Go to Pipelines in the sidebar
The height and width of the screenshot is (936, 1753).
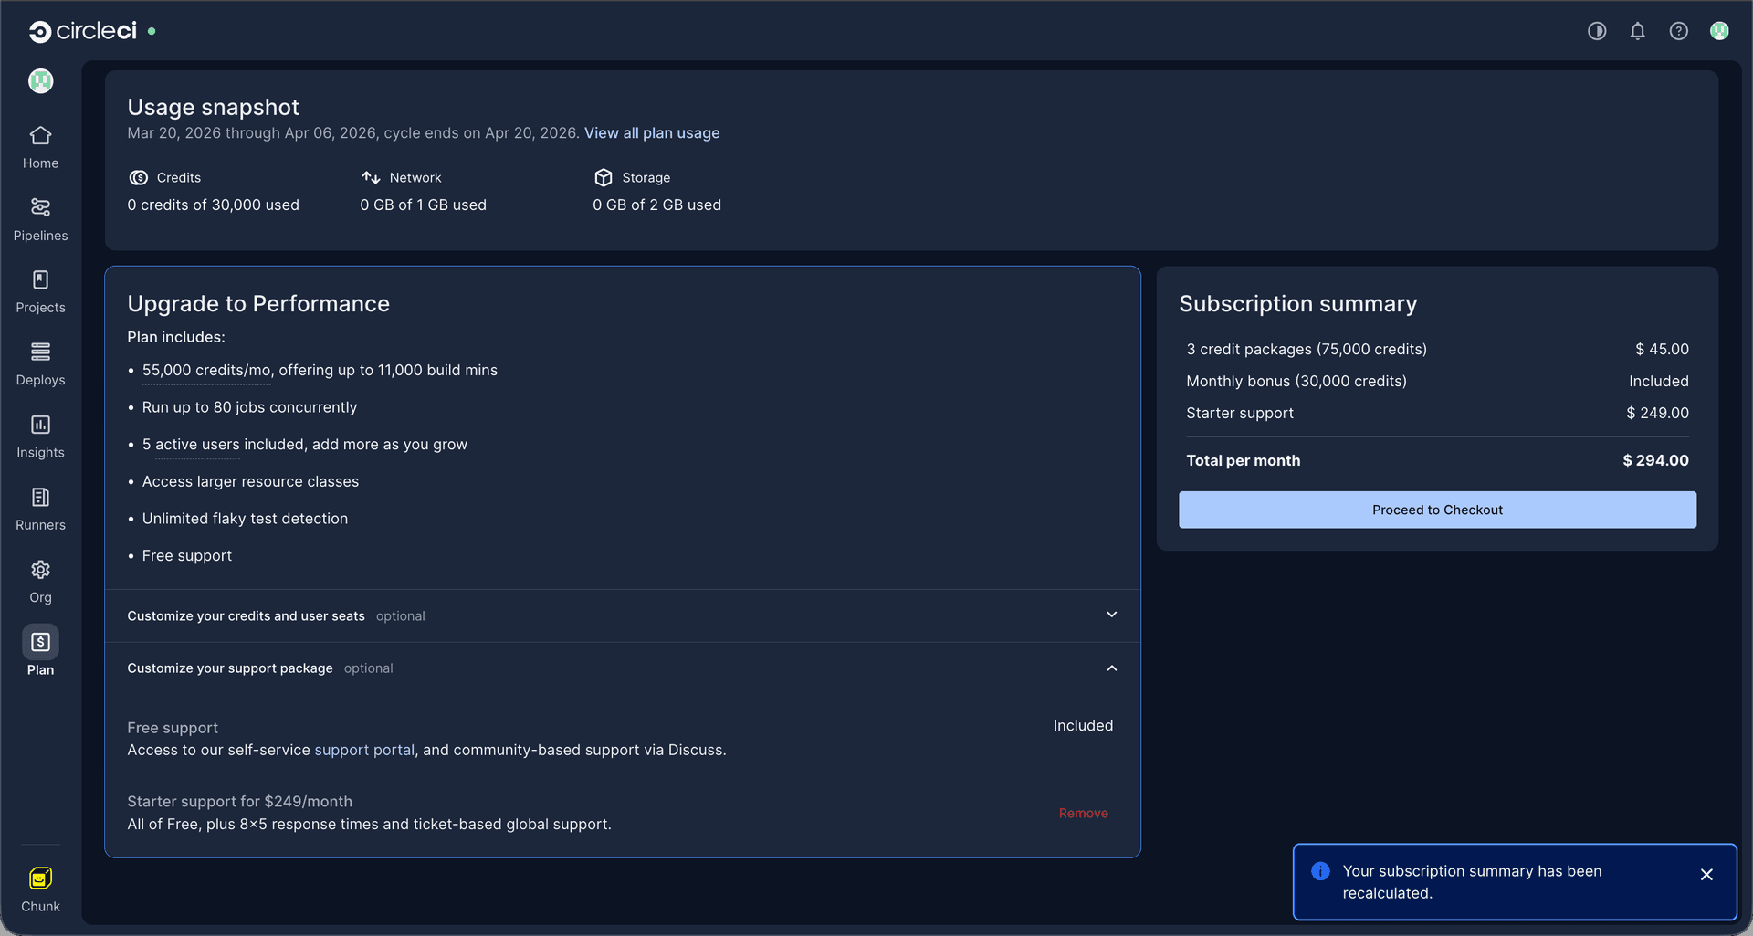pyautogui.click(x=40, y=219)
